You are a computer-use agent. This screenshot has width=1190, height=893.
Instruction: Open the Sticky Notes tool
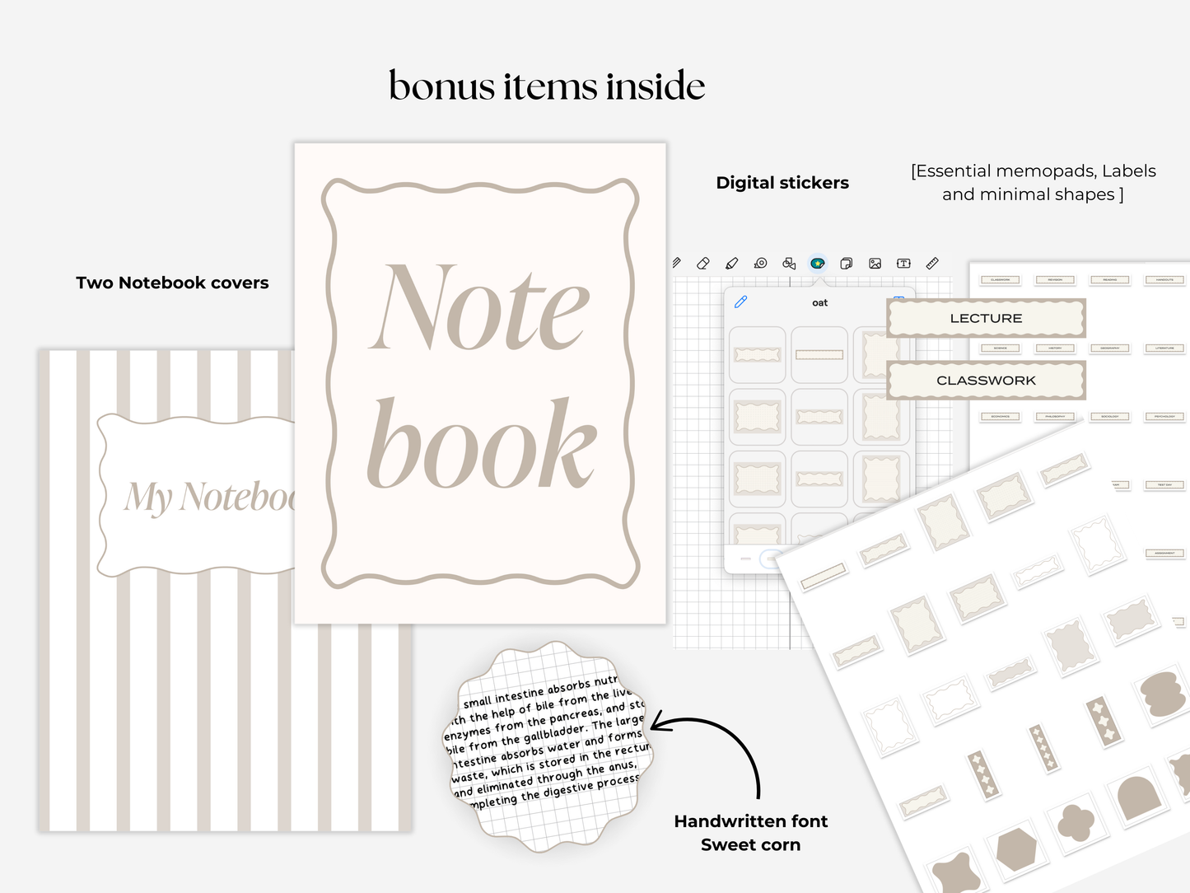846,263
